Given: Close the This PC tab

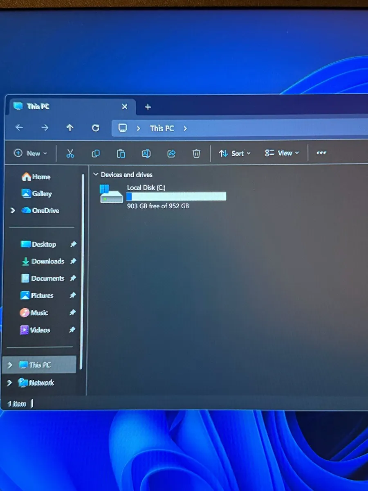Looking at the screenshot, I should 125,106.
